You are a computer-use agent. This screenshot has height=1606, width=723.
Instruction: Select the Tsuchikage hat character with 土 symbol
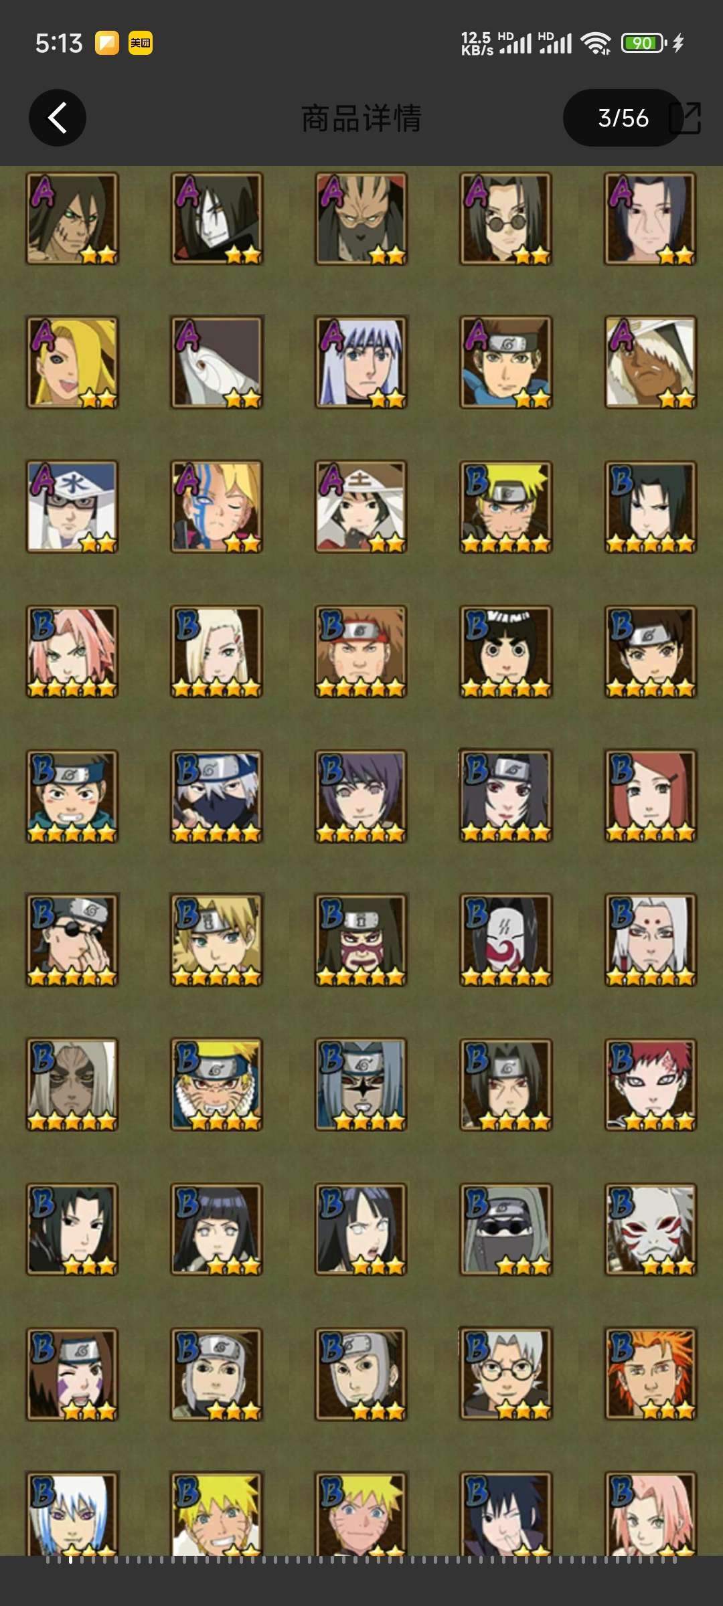pos(361,507)
